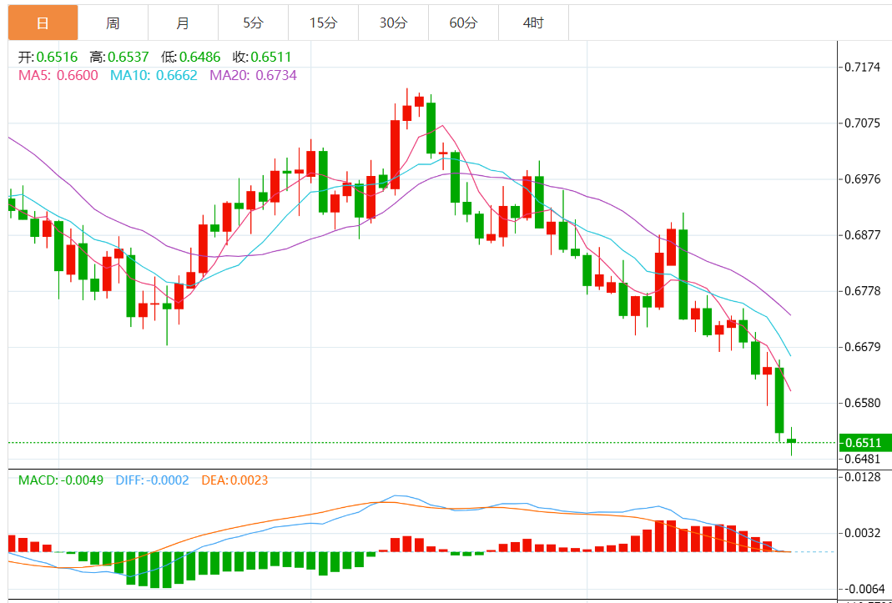
Task: Click the DIFF:-0.0002 label
Action: (153, 480)
